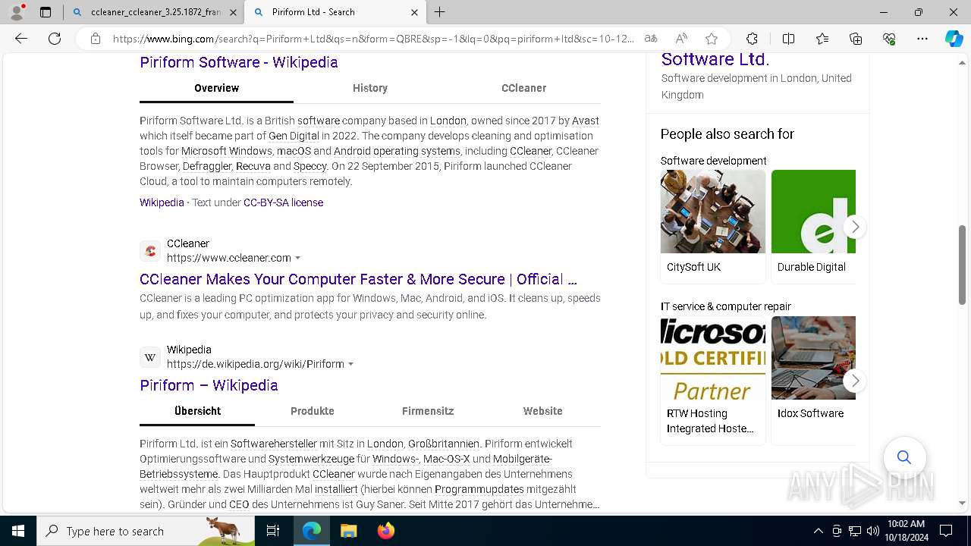Viewport: 971px width, 546px height.
Task: Show hidden tray icons chevron
Action: (818, 531)
